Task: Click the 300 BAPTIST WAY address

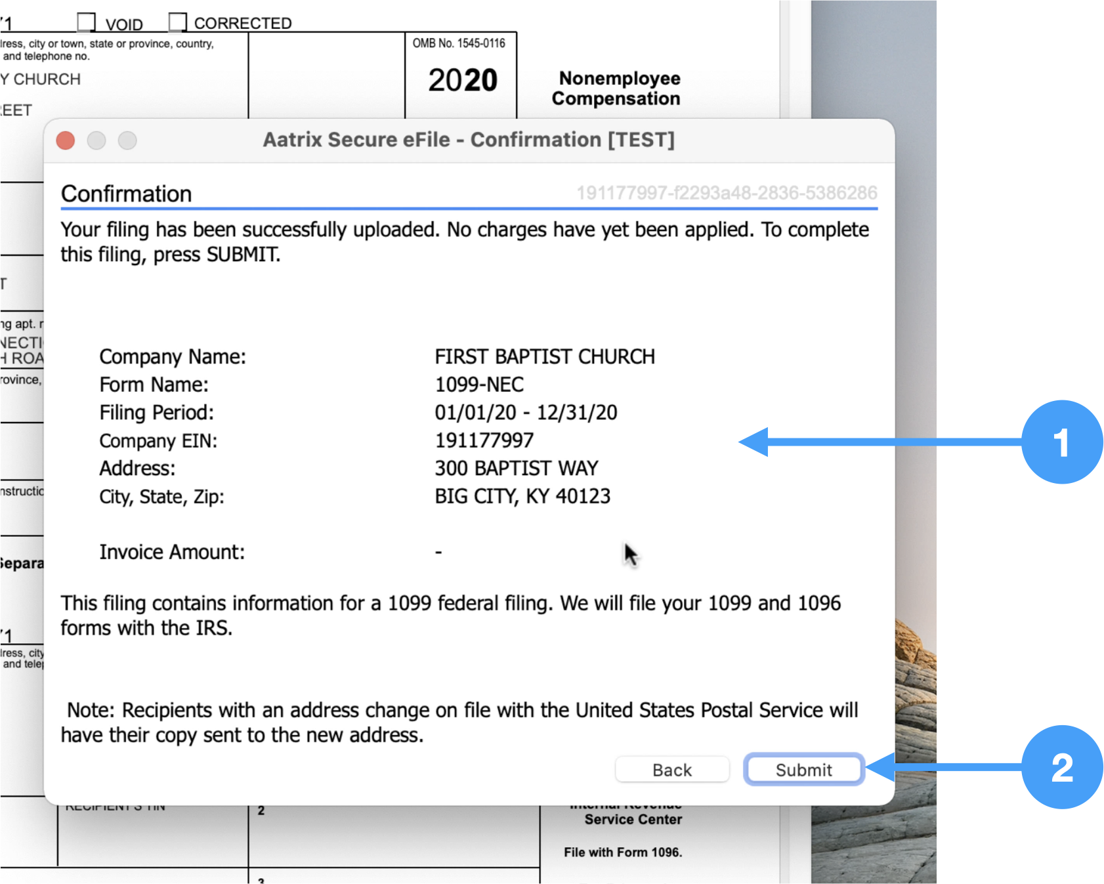Action: pos(516,469)
